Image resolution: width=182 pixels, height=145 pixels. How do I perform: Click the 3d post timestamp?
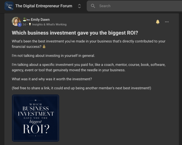pyautogui.click(x=24, y=24)
